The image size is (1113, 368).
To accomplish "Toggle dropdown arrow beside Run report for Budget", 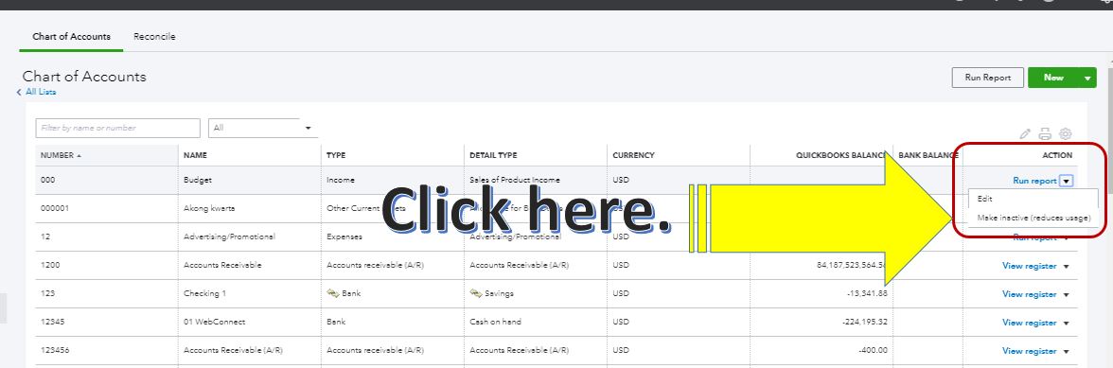I will coord(1066,181).
